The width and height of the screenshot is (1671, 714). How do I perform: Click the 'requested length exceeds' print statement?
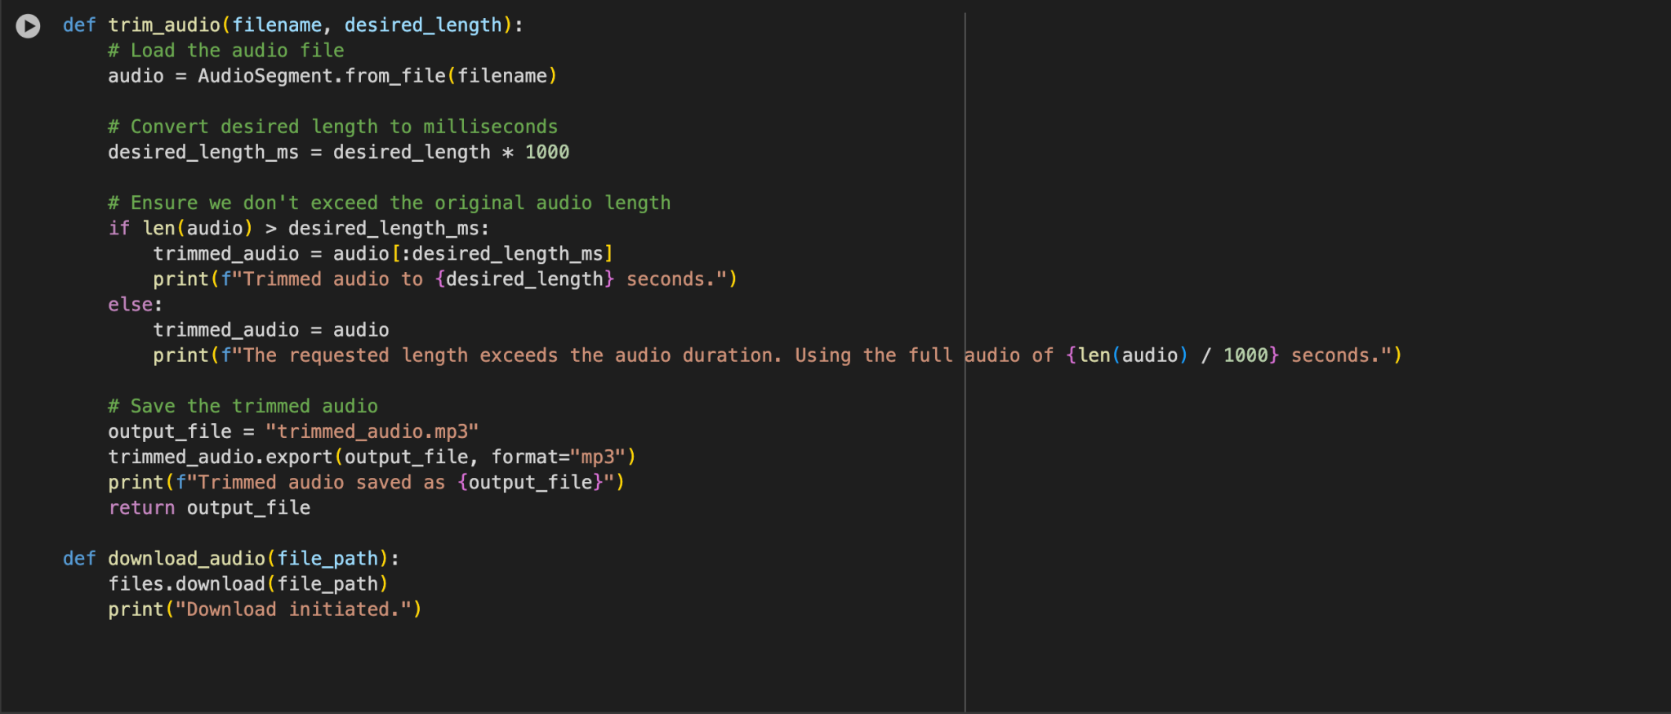pos(778,355)
